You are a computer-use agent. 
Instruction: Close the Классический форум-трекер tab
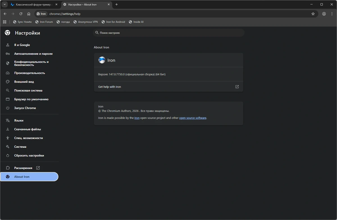(x=56, y=4)
